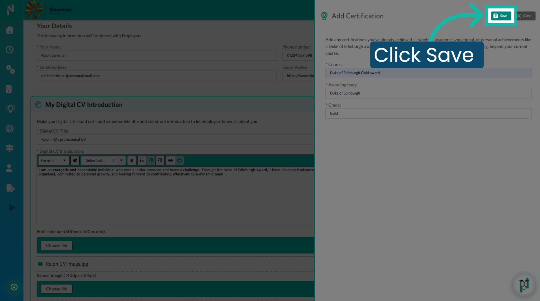540x301 pixels.
Task: Click the Add Certification title text
Action: click(357, 16)
